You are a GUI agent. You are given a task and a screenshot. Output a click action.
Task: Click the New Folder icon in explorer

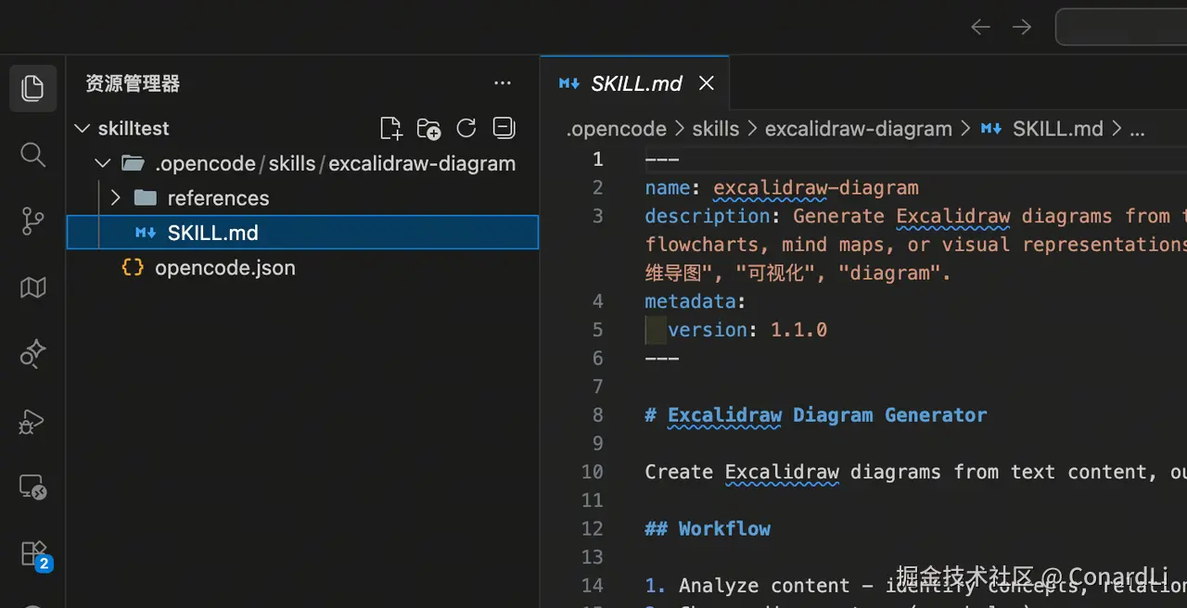pos(428,128)
